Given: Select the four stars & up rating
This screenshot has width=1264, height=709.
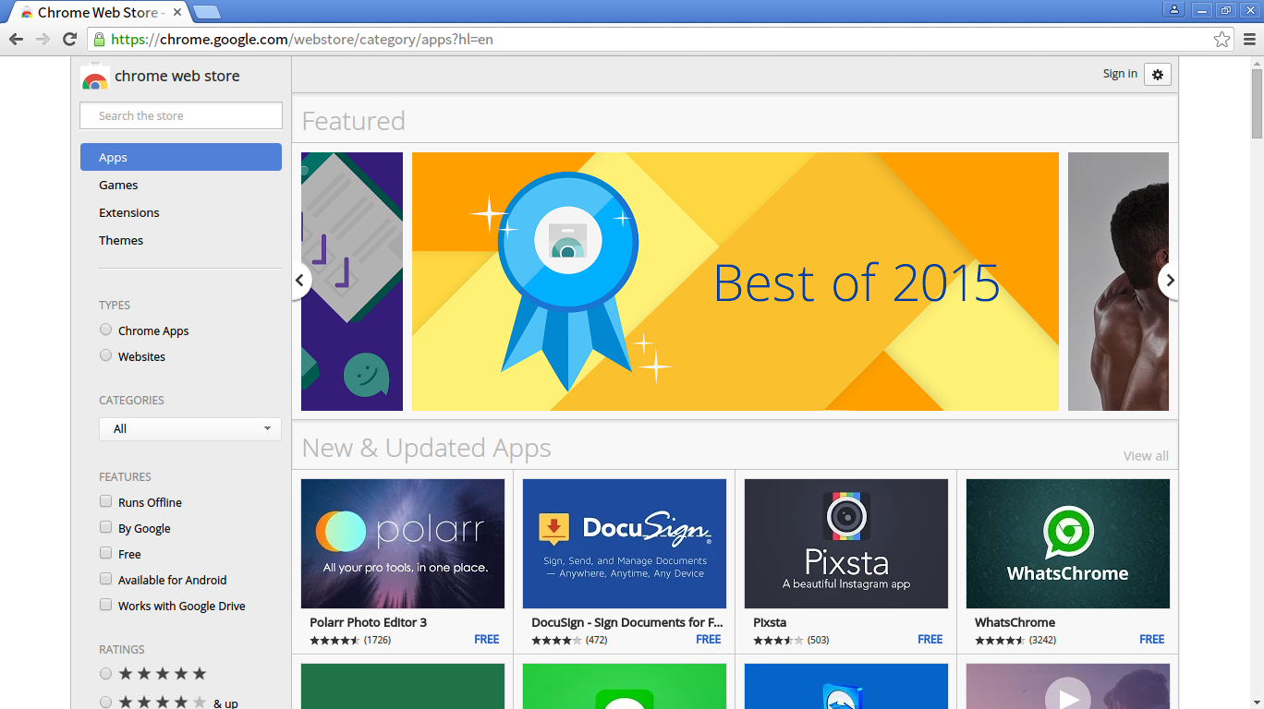Looking at the screenshot, I should pyautogui.click(x=106, y=702).
